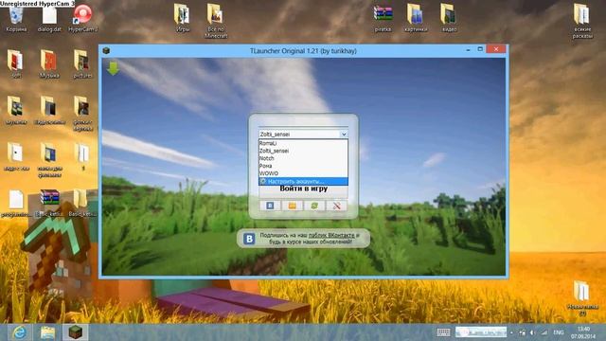The height and width of the screenshot is (341, 606).
Task: Choose RomaLi from the account list
Action: coord(303,143)
